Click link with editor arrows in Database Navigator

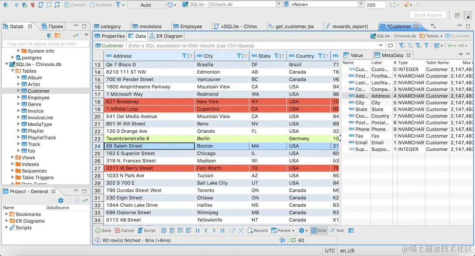click(x=76, y=36)
